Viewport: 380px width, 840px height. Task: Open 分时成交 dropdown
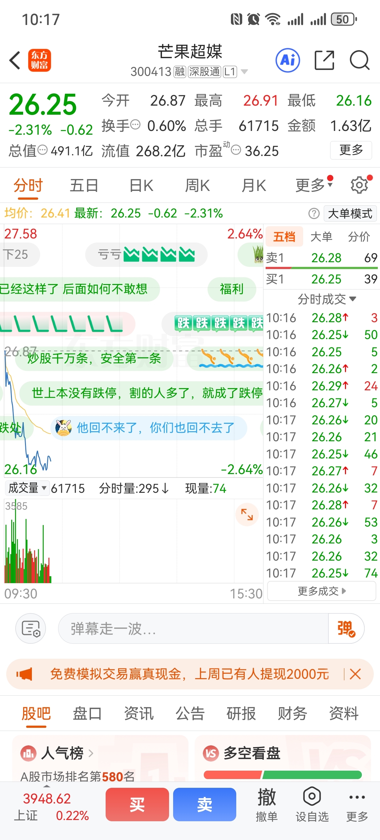pyautogui.click(x=327, y=299)
